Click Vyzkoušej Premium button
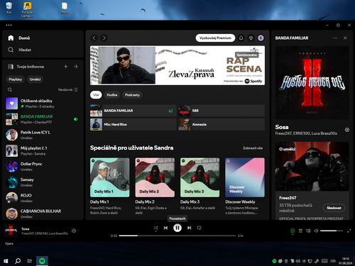This screenshot has width=355, height=266. point(215,38)
